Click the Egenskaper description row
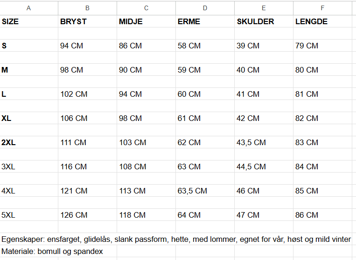The width and height of the screenshot is (356, 260). click(x=176, y=239)
